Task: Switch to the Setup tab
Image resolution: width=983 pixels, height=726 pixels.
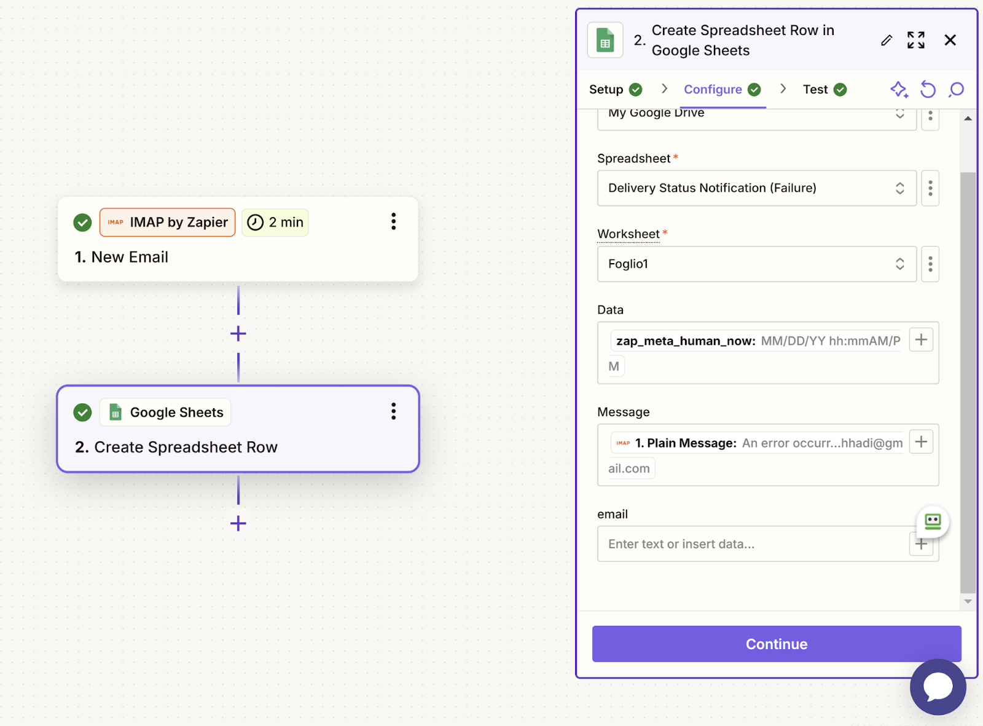Action: tap(615, 90)
